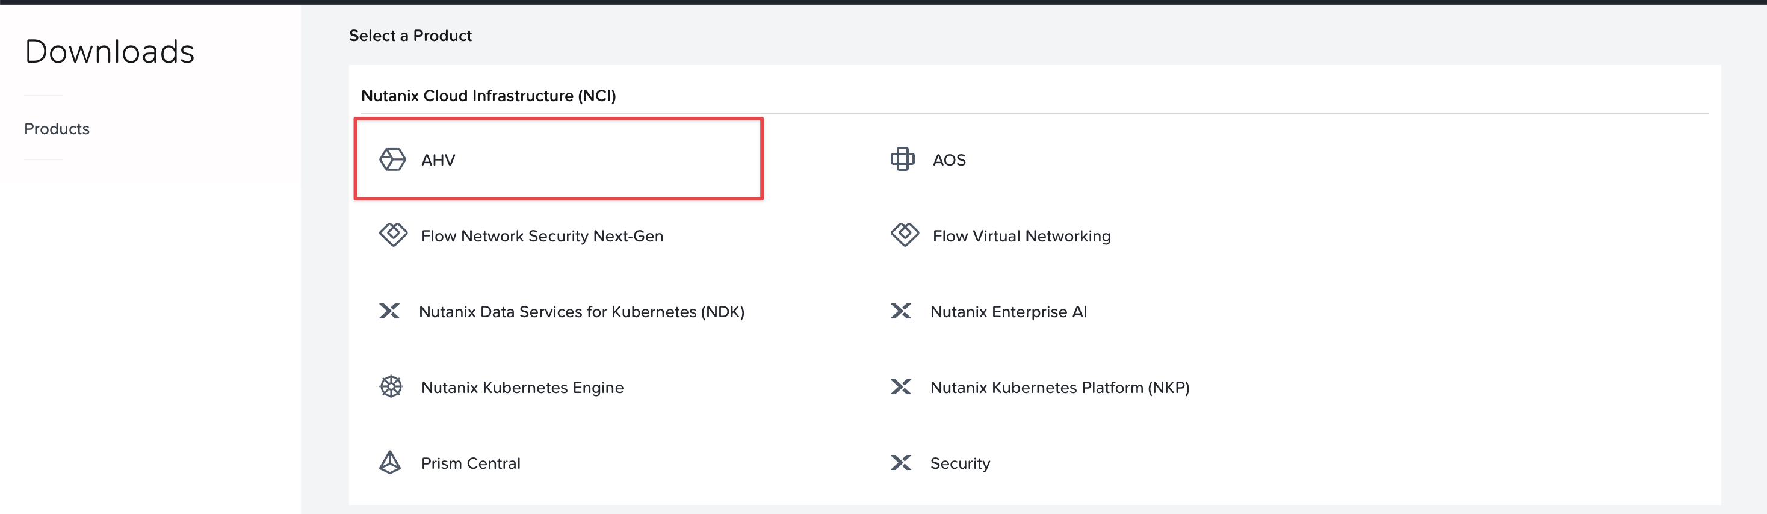This screenshot has height=514, width=1767.
Task: Click the Kubernetes Engine wheel icon
Action: 391,386
